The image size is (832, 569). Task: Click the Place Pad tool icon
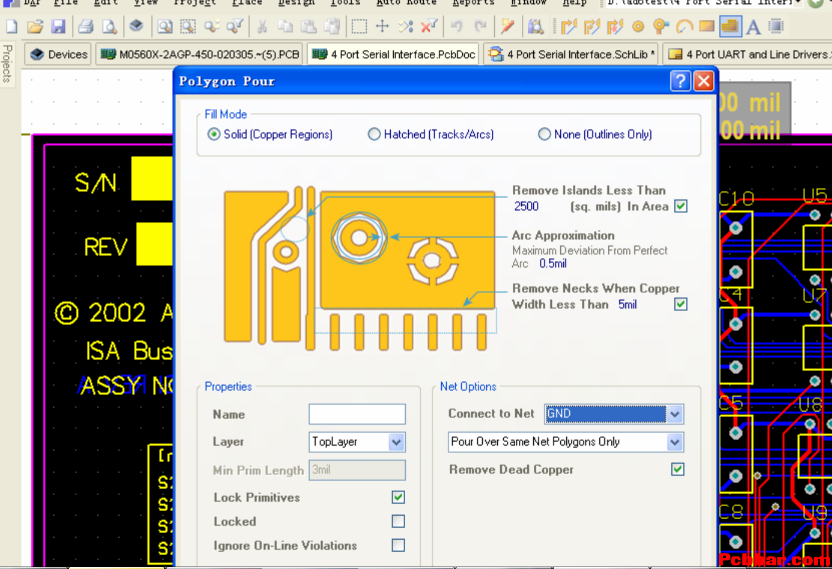(638, 26)
